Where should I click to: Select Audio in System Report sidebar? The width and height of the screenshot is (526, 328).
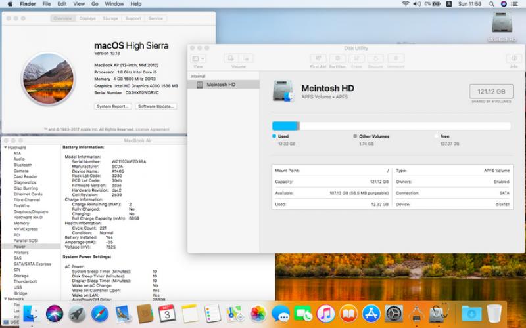[x=19, y=159]
